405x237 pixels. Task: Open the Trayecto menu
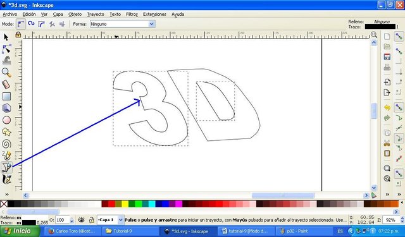coord(96,14)
